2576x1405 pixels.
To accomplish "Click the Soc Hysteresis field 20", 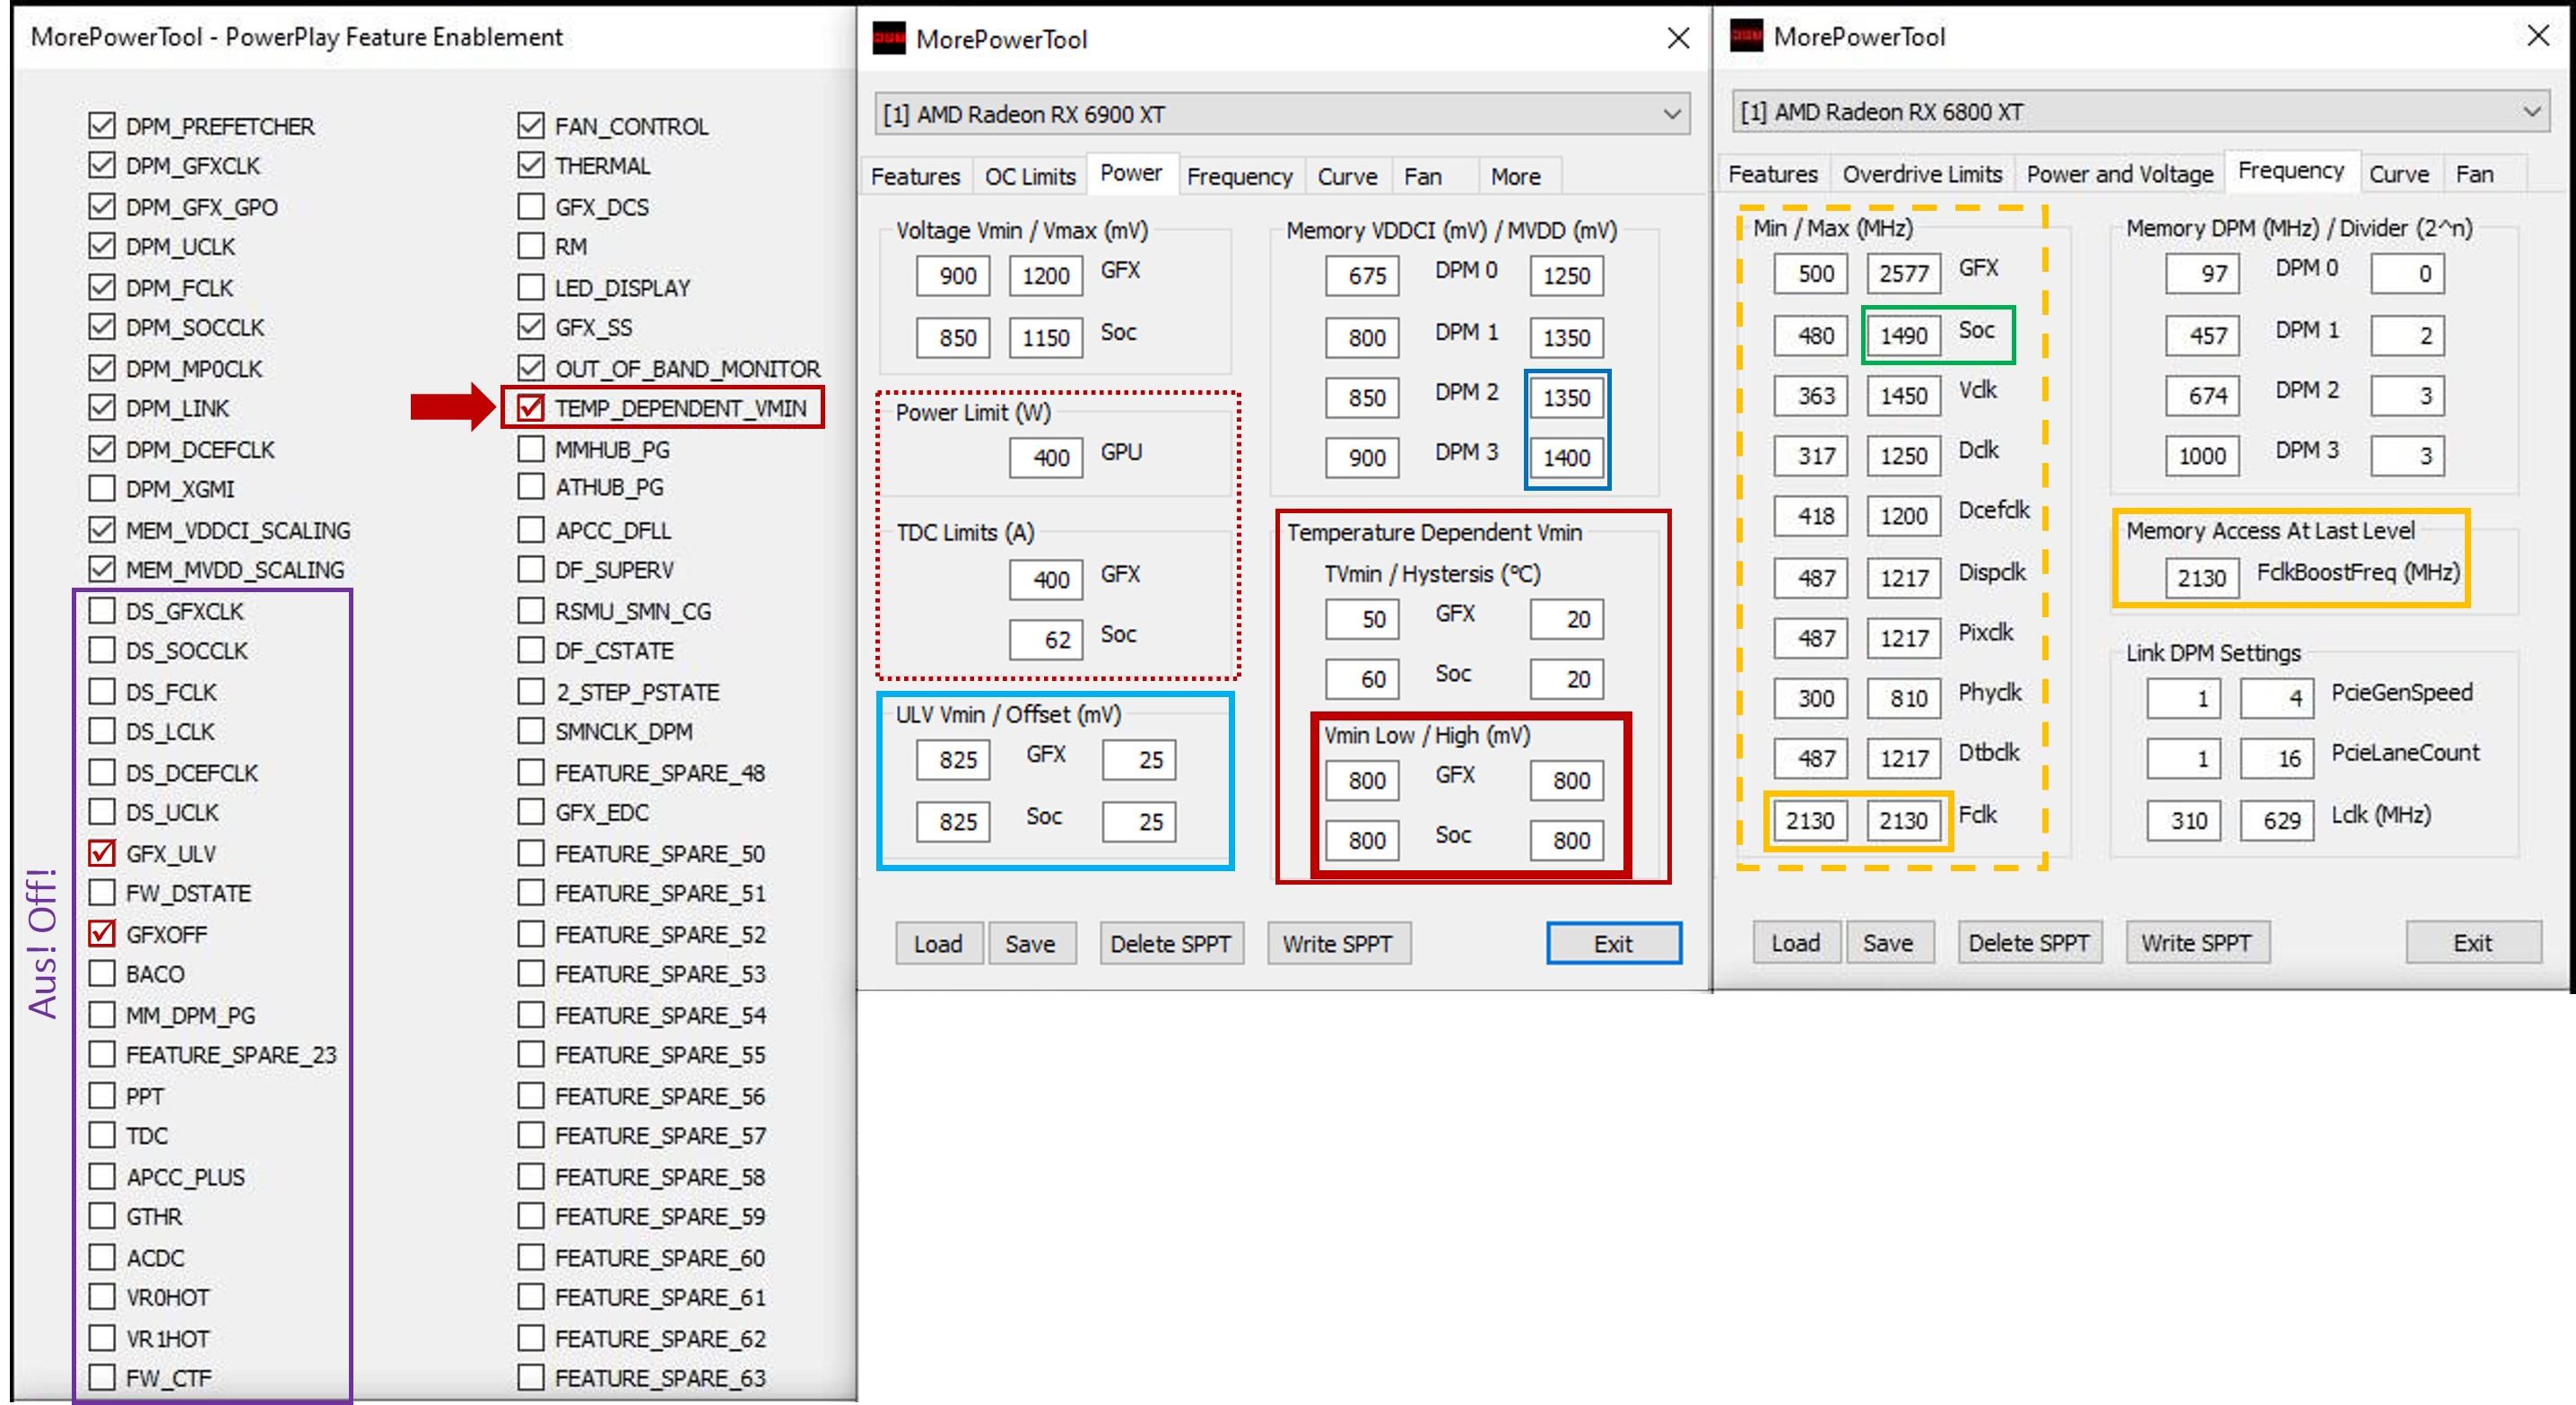I will coord(1566,679).
